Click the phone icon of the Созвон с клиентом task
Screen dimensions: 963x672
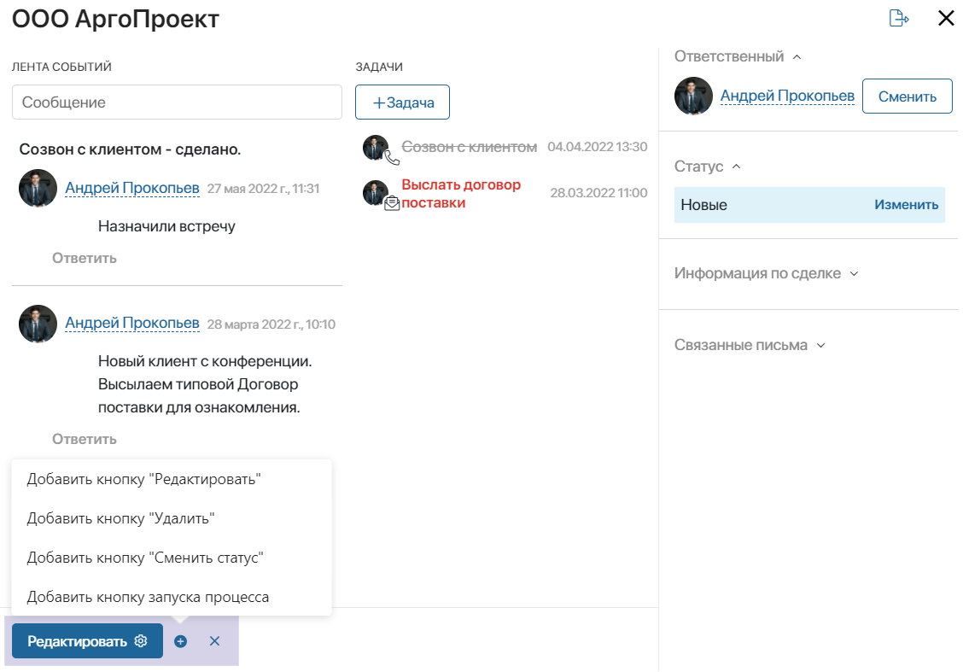392,159
